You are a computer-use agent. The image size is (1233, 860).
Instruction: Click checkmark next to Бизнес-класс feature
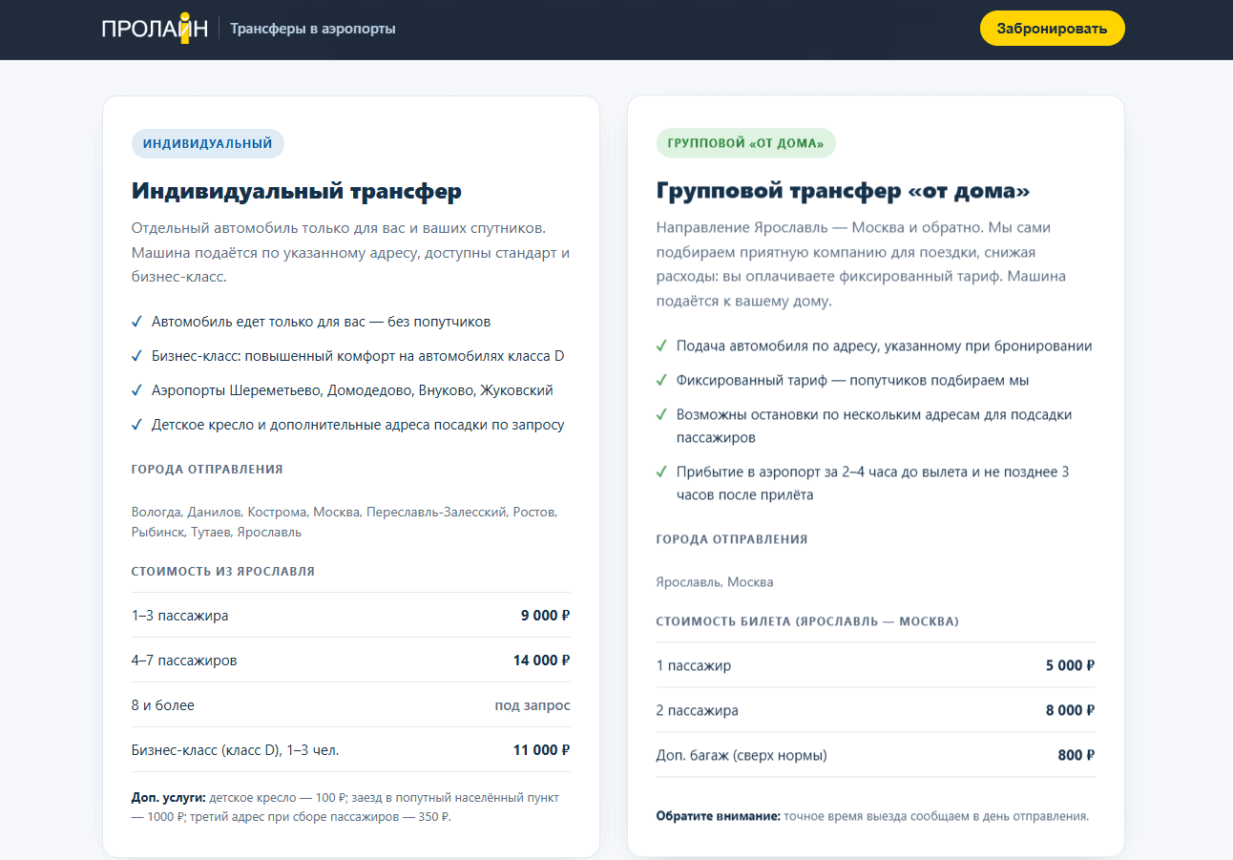pyautogui.click(x=137, y=356)
